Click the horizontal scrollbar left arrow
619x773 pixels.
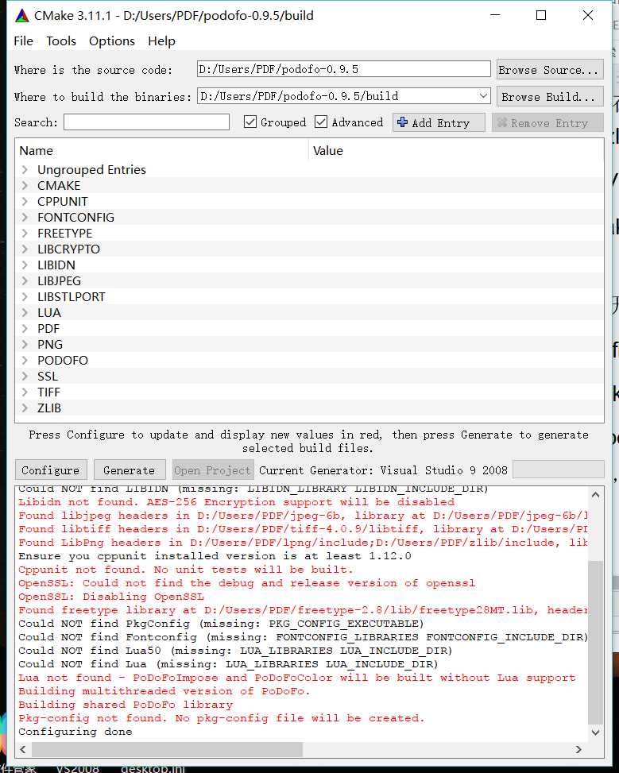23,749
